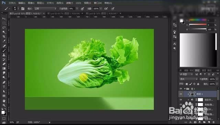
Task: Select the Path Selection tool
Action: (4, 91)
